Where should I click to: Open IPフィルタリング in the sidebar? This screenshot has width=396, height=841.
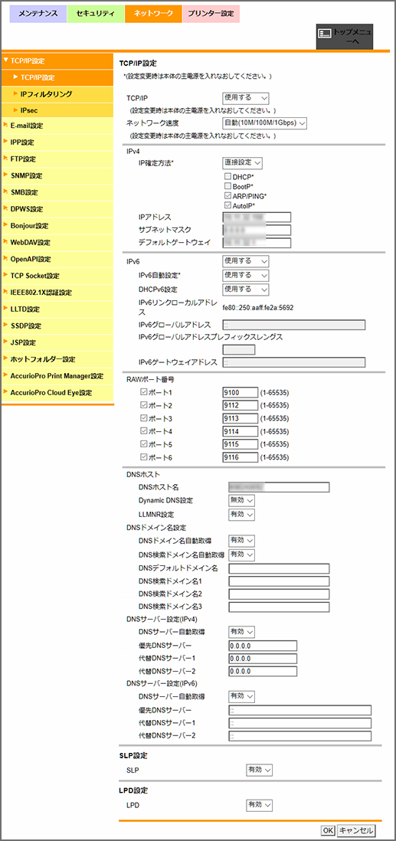pos(57,94)
